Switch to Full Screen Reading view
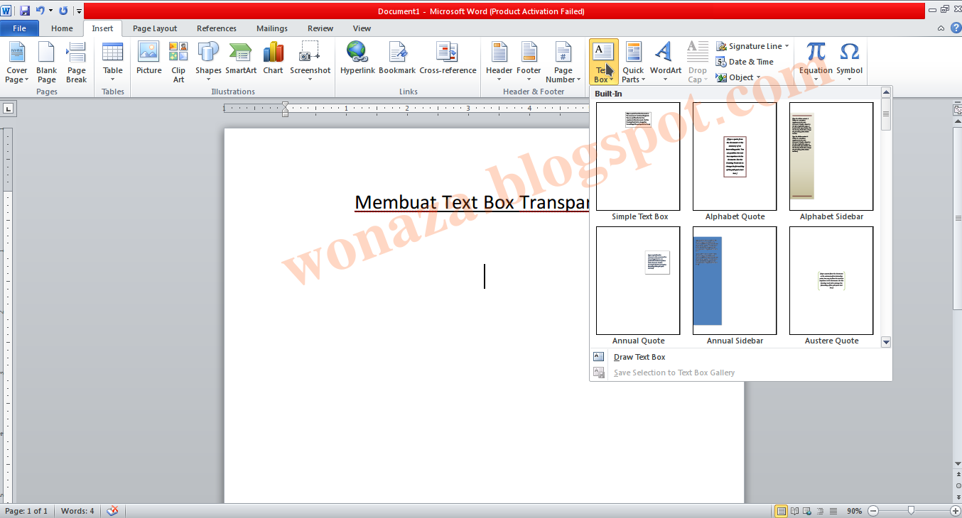962x518 pixels. coord(794,510)
